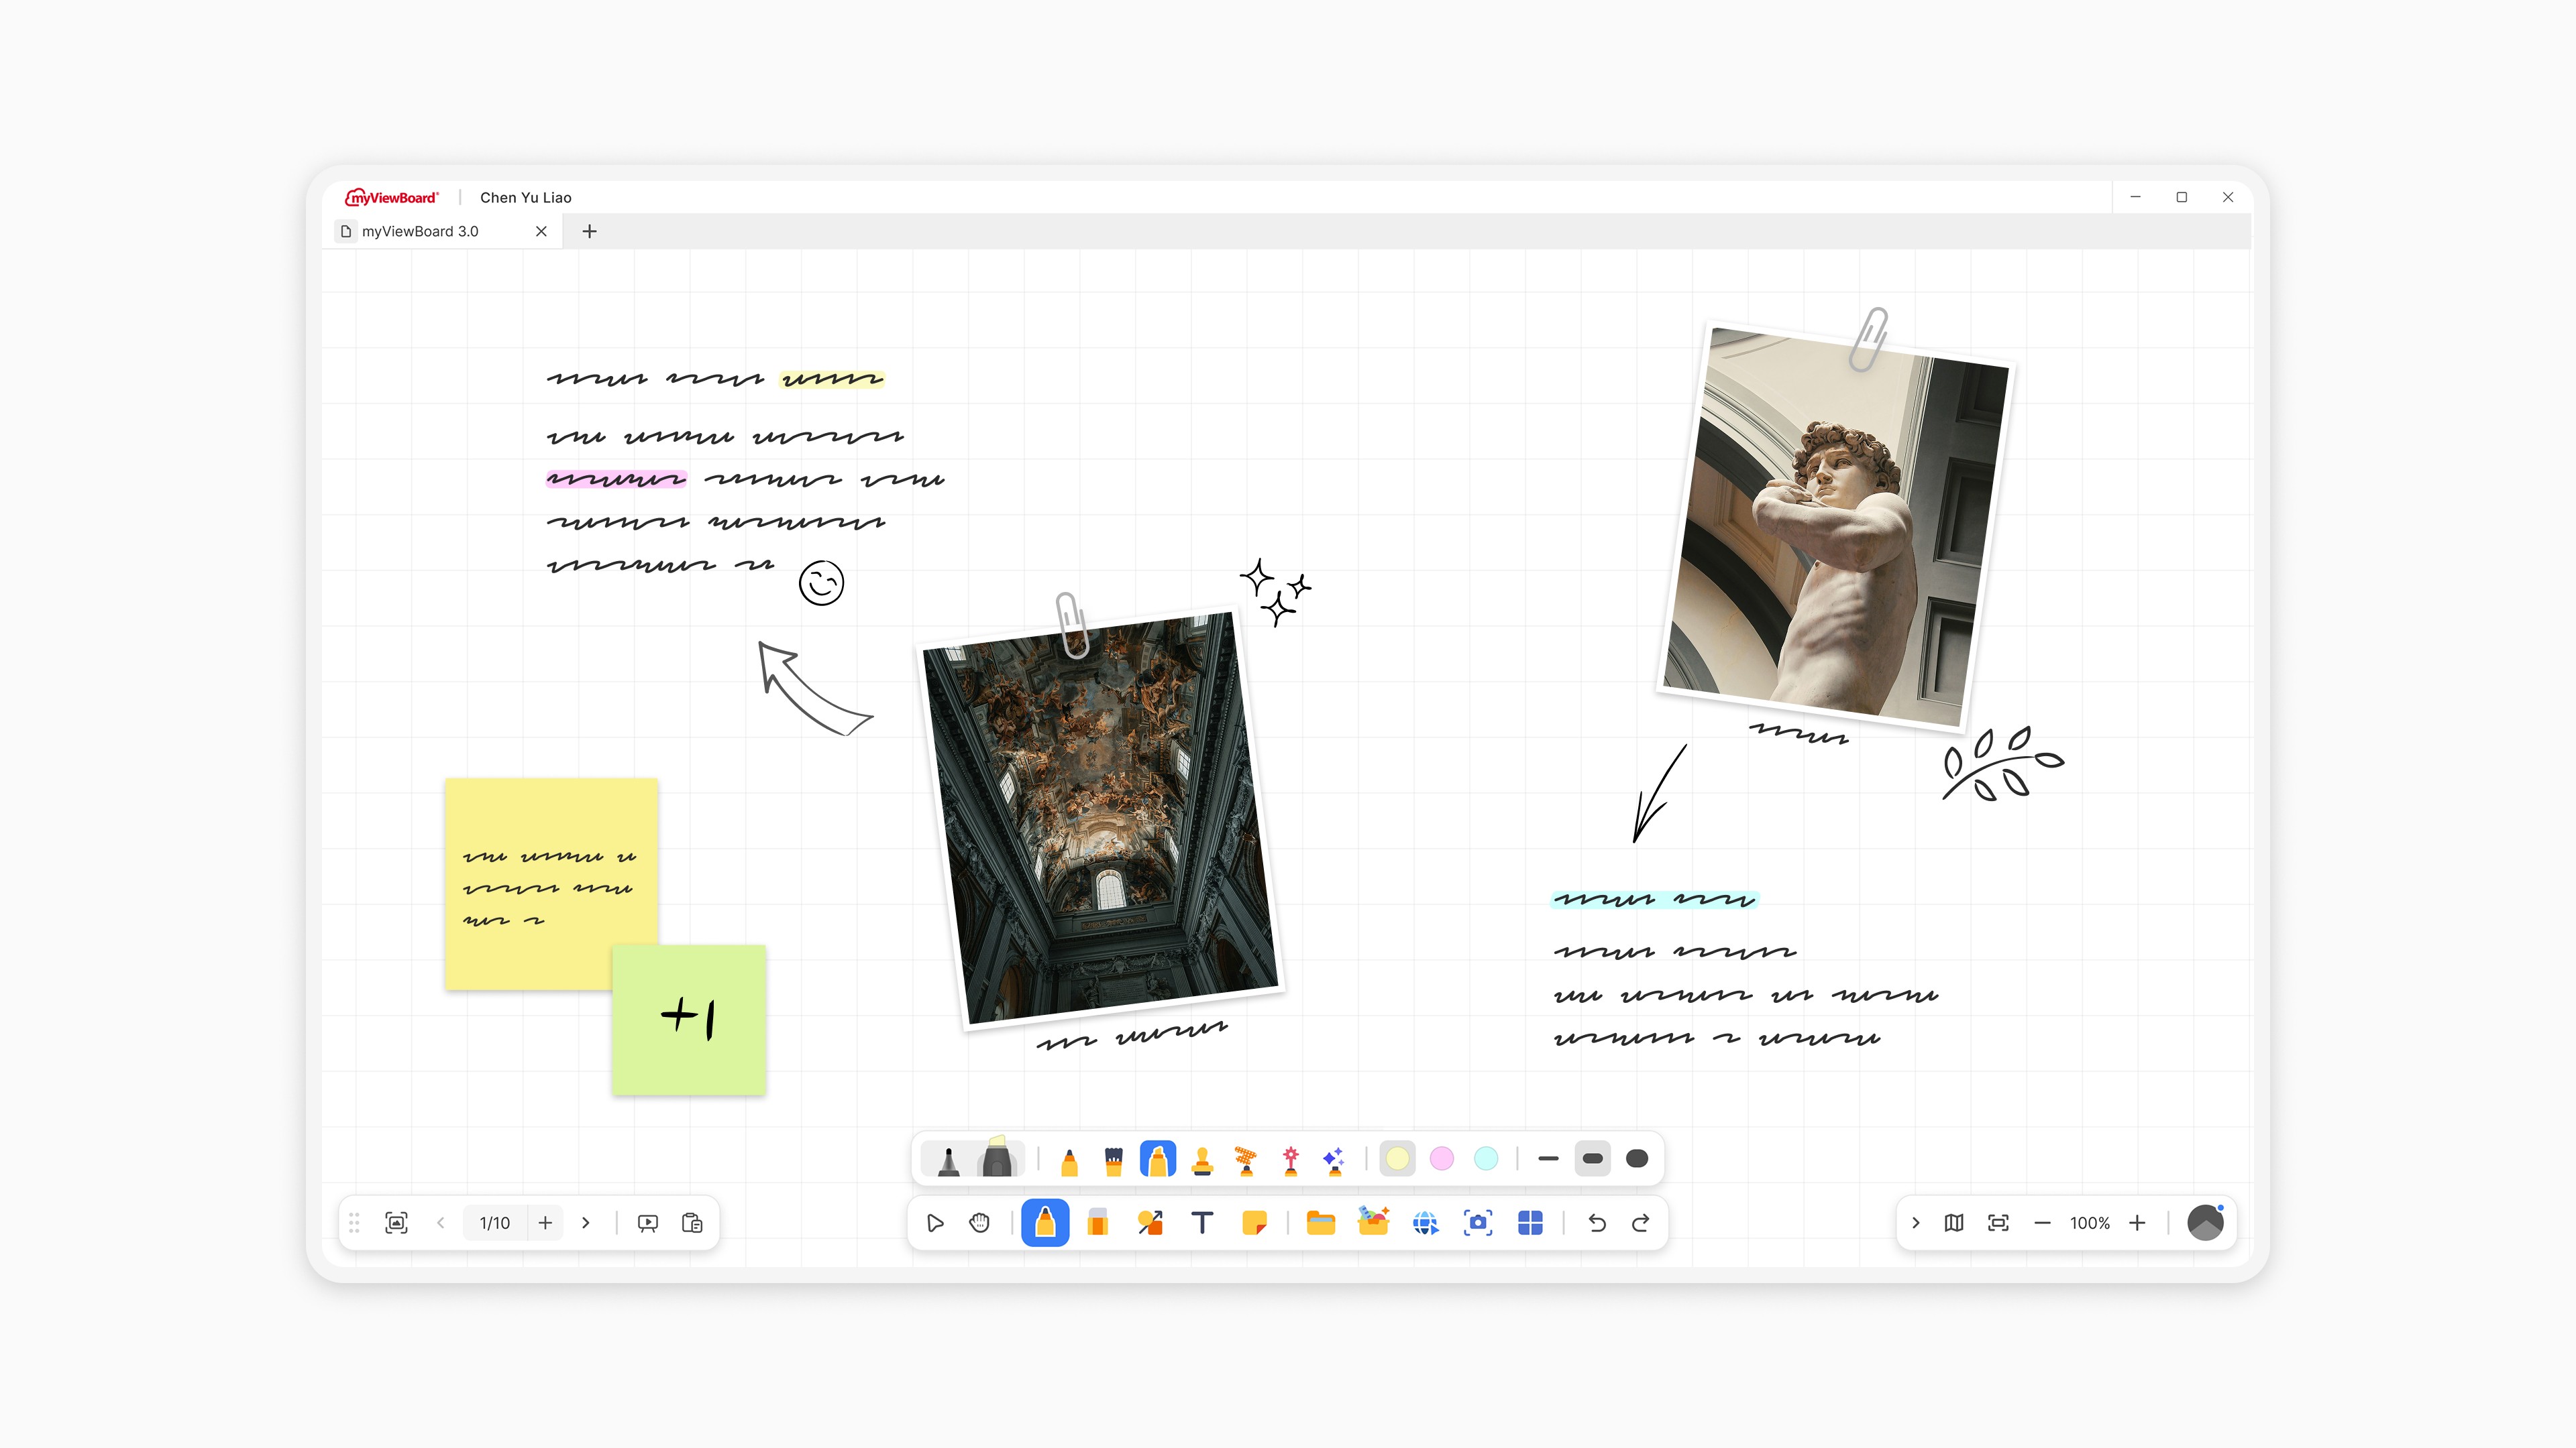The image size is (2576, 1448).
Task: Pick the pink highlighter color
Action: click(1442, 1158)
